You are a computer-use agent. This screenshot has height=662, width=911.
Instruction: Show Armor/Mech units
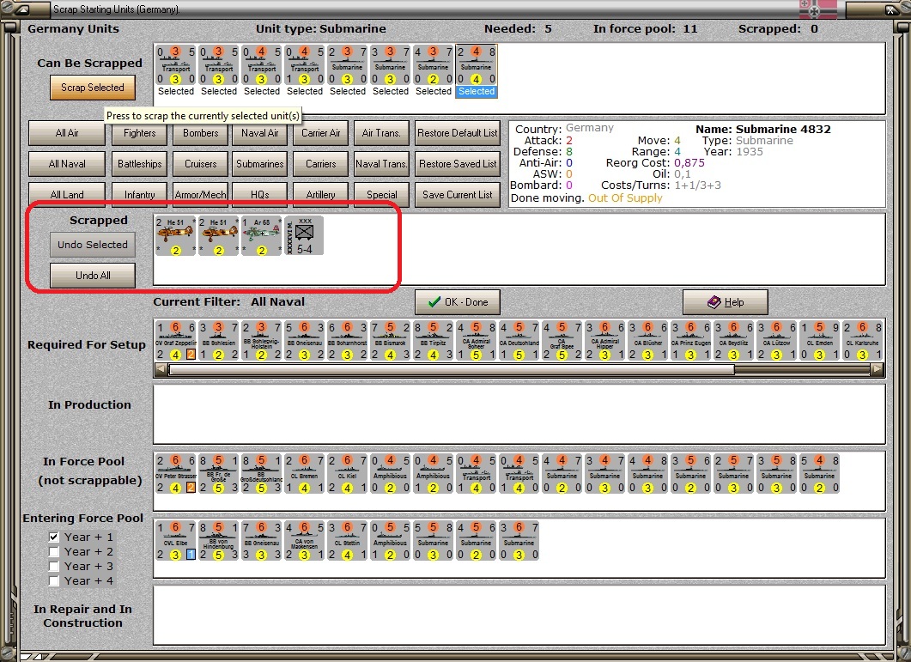coord(200,195)
